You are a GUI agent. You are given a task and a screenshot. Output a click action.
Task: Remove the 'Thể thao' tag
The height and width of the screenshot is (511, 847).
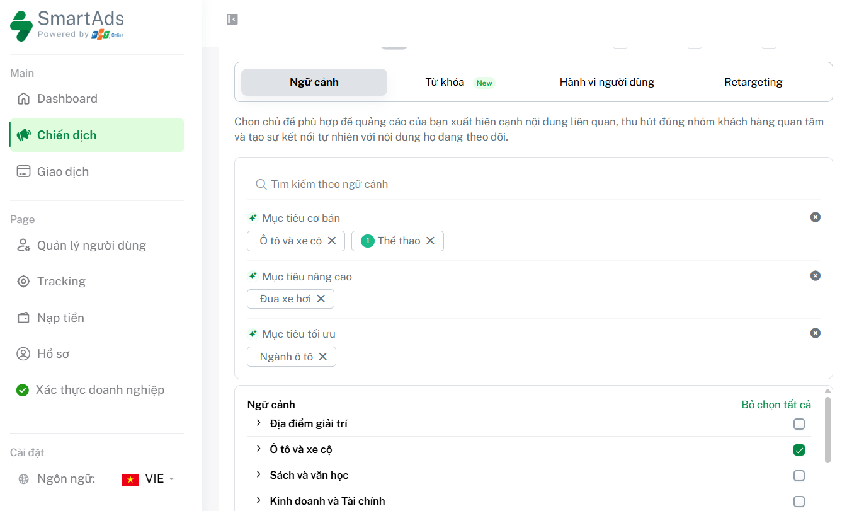tap(430, 241)
